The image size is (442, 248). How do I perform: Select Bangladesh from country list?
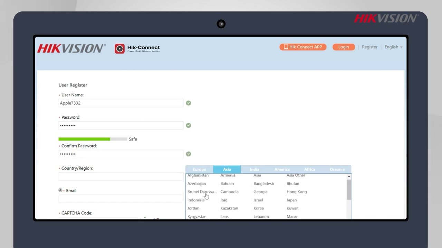264,184
